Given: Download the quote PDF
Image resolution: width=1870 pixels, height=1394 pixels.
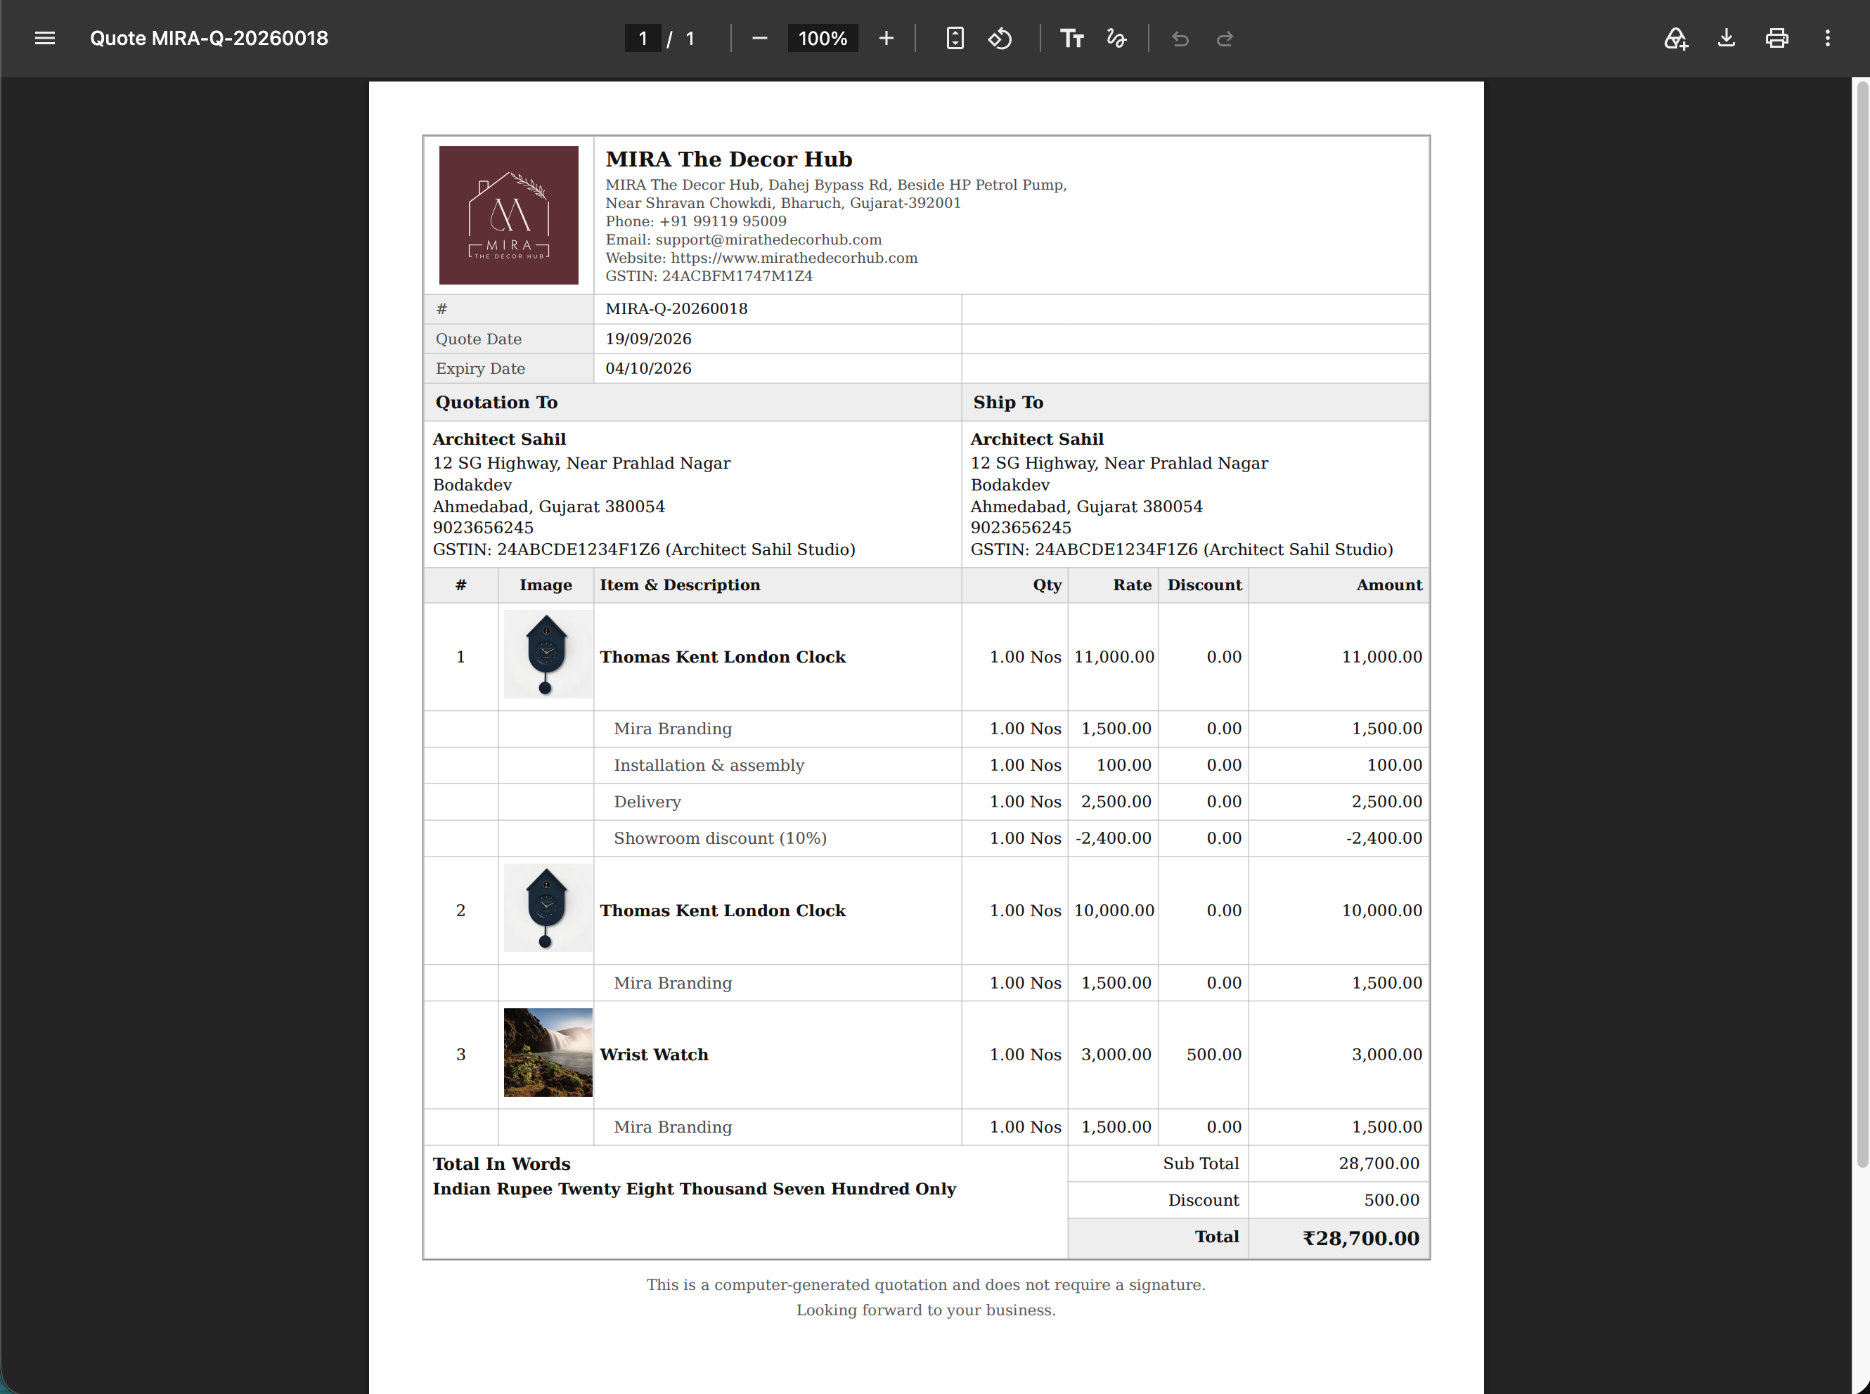Looking at the screenshot, I should (x=1727, y=38).
